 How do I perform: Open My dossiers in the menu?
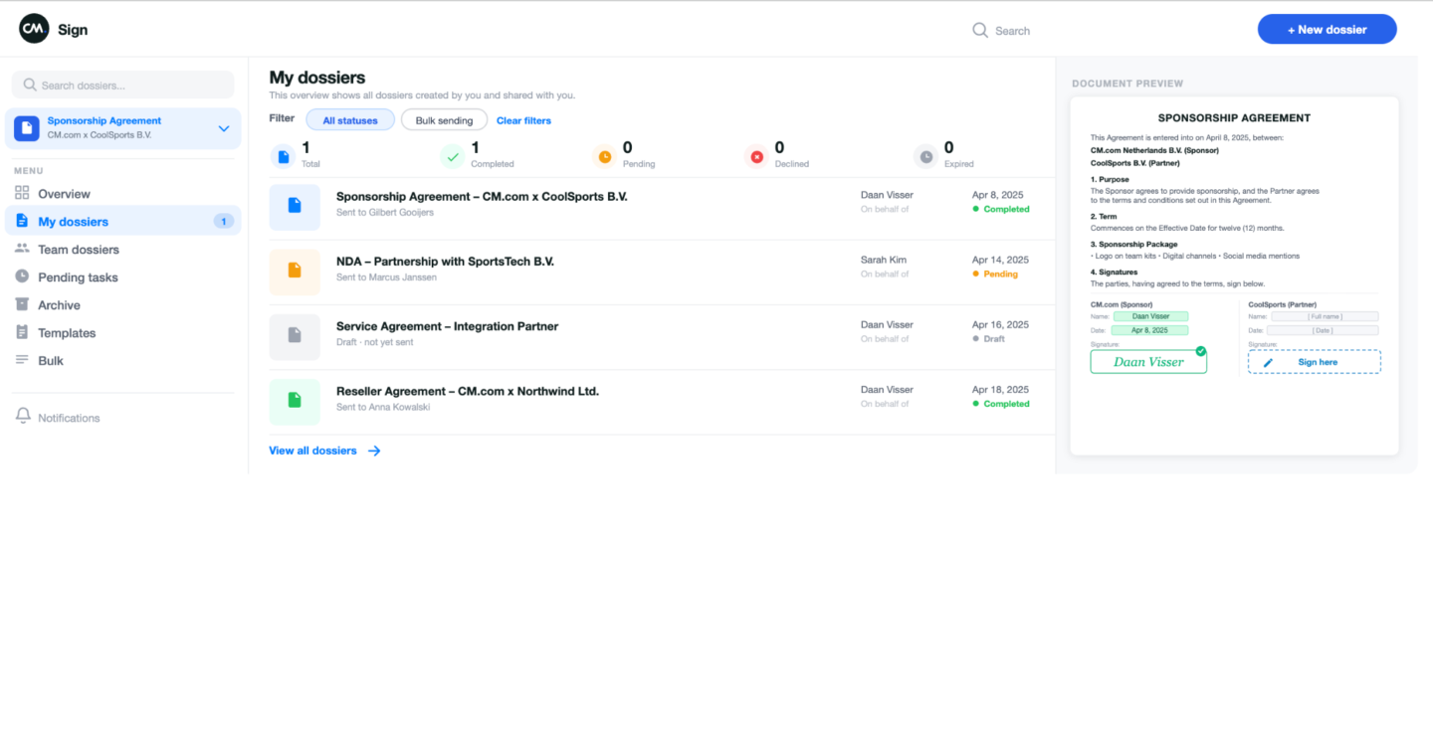click(123, 221)
